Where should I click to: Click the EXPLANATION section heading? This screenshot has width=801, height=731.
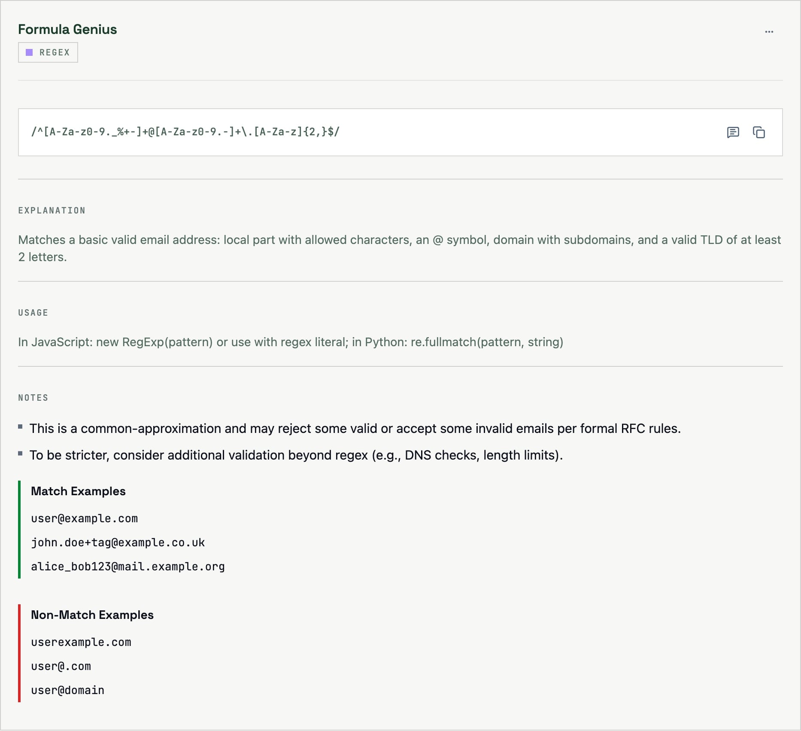tap(52, 210)
